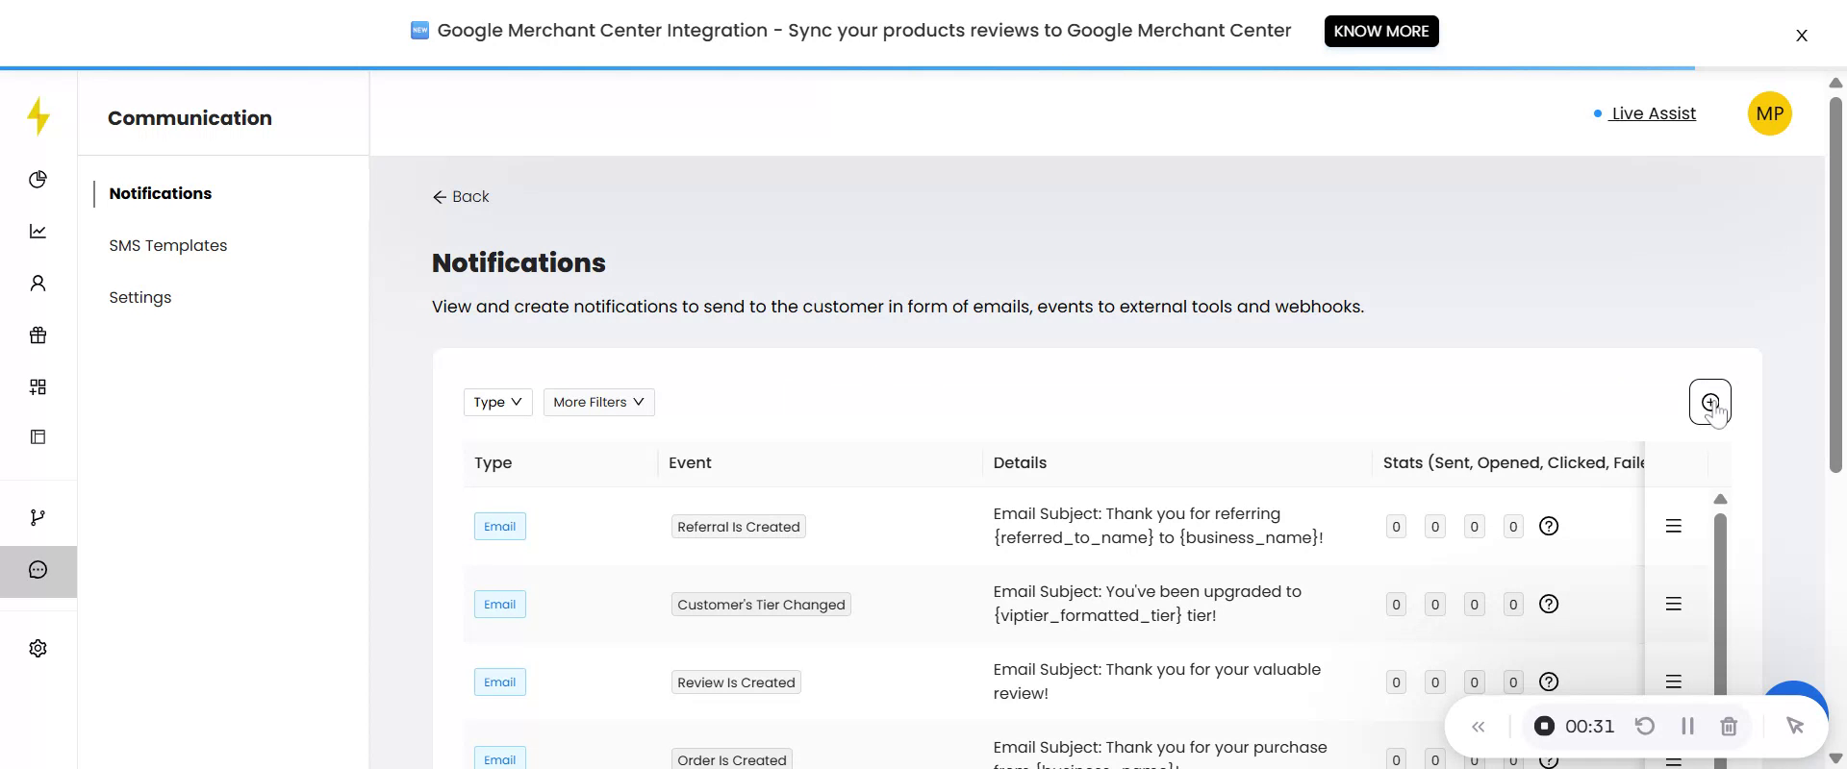Image resolution: width=1847 pixels, height=769 pixels.
Task: Pause the screen recording
Action: pyautogui.click(x=1687, y=727)
